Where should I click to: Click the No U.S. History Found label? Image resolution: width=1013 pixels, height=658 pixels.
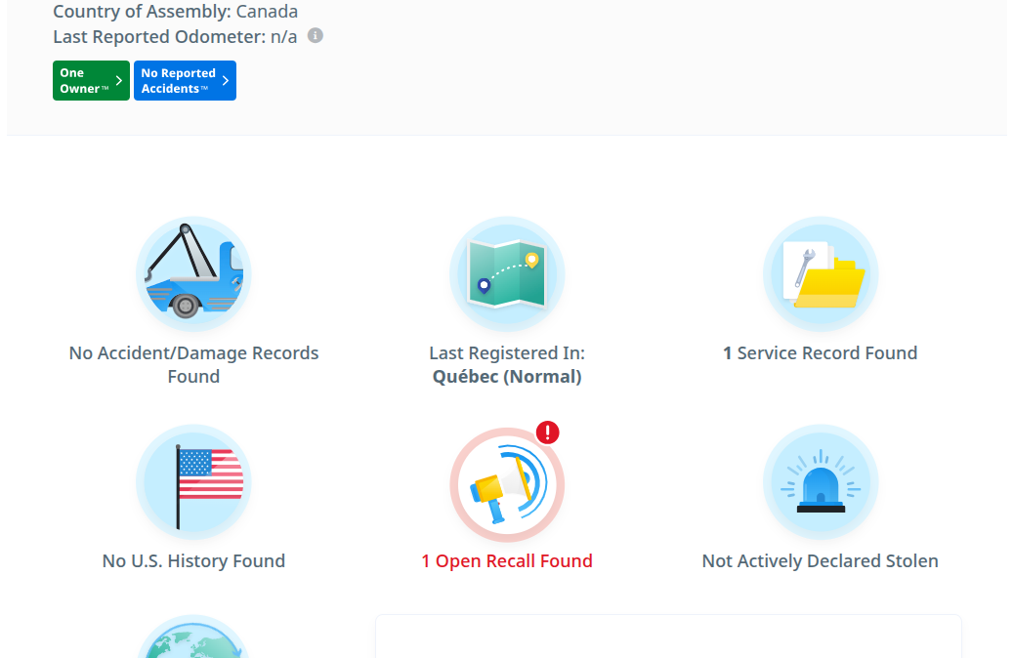(x=193, y=561)
